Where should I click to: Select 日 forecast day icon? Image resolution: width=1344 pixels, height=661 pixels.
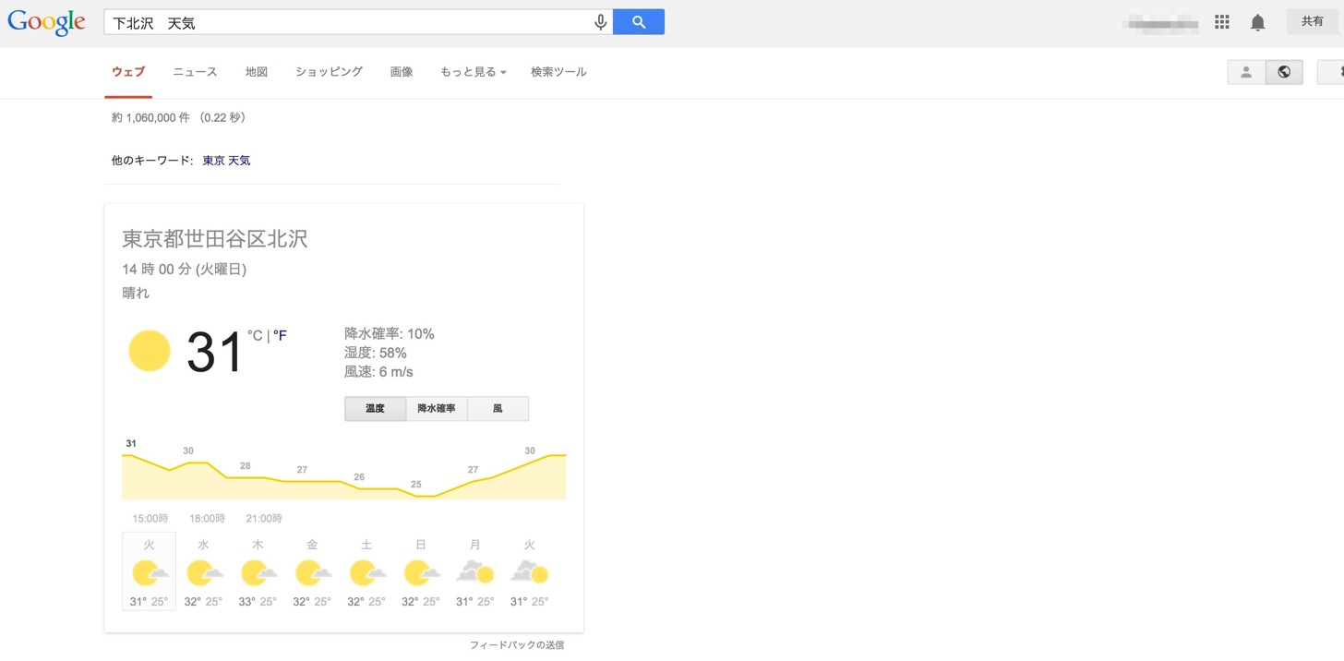coord(421,572)
